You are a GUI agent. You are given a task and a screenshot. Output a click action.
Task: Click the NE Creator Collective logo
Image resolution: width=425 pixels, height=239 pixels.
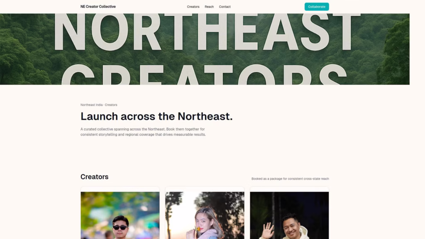point(98,7)
